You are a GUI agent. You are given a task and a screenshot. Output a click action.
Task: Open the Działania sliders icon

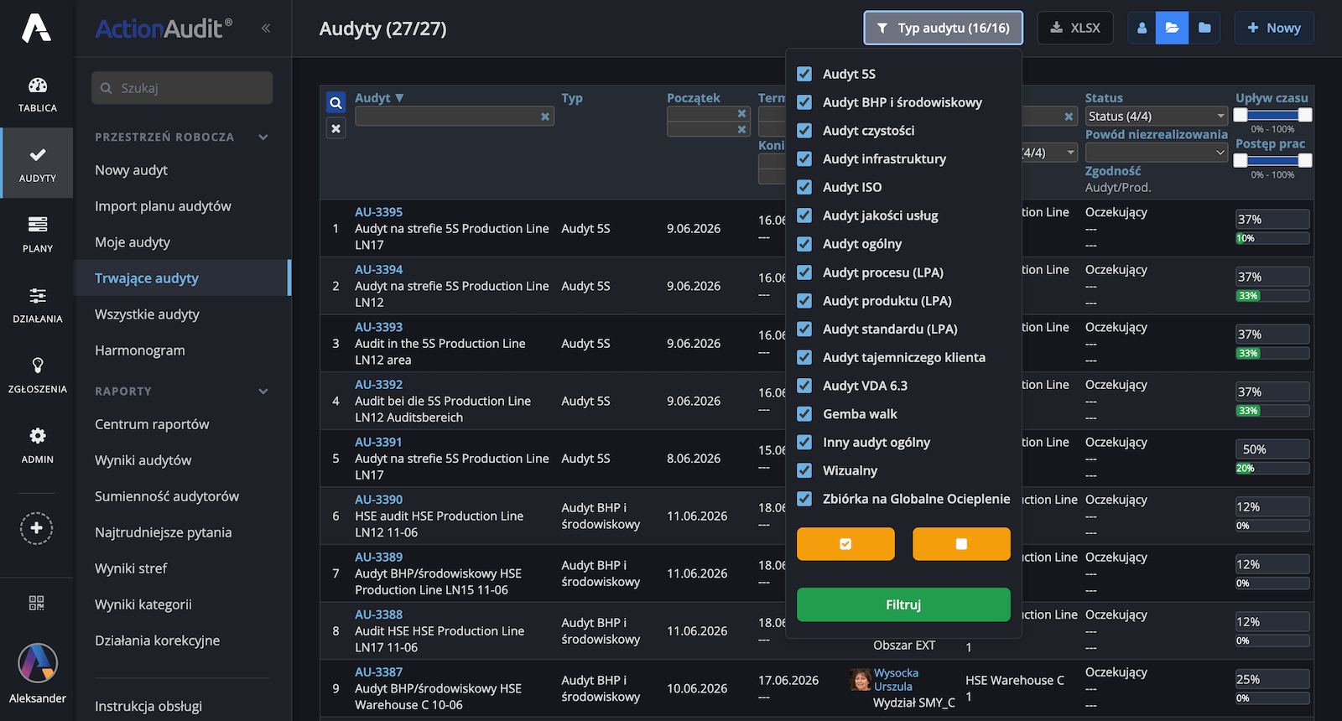coord(37,295)
